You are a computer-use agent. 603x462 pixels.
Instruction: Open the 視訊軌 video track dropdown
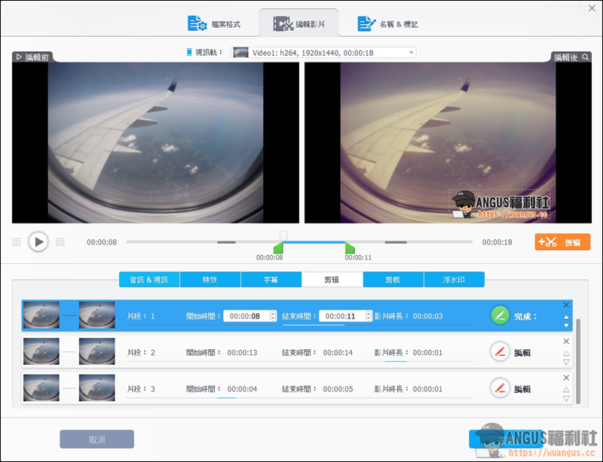[x=323, y=53]
